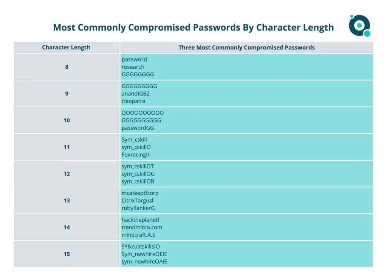Click the infographic title about compromised passwords
Image resolution: width=387 pixels, height=273 pixels.
click(193, 27)
